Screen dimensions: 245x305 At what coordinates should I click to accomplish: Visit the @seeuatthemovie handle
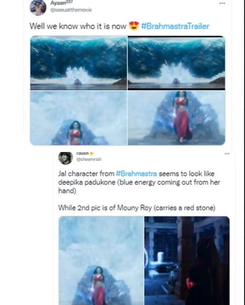[x=71, y=10]
